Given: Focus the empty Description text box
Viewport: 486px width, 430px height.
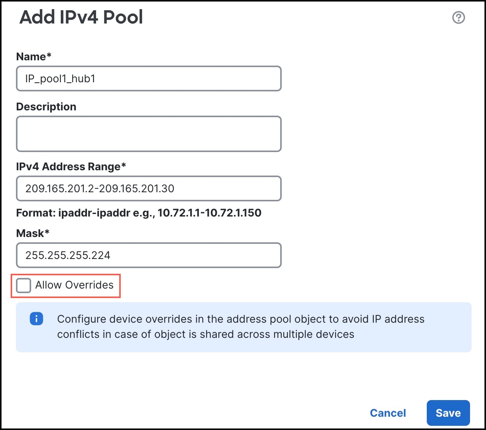Looking at the screenshot, I should click(x=148, y=133).
